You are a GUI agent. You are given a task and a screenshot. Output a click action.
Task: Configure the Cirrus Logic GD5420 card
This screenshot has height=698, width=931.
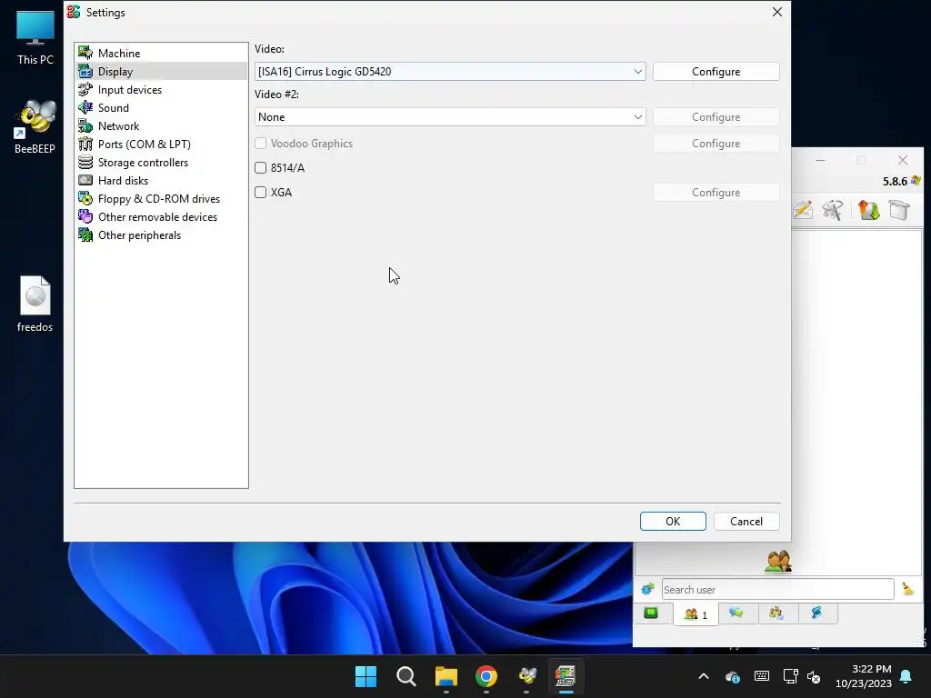716,71
